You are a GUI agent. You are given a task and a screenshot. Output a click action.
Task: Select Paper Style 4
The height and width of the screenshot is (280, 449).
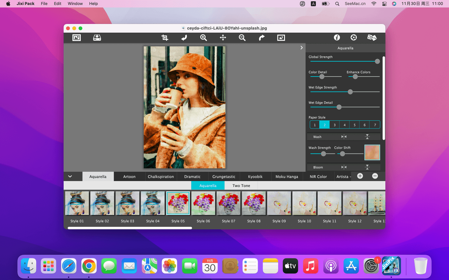345,125
